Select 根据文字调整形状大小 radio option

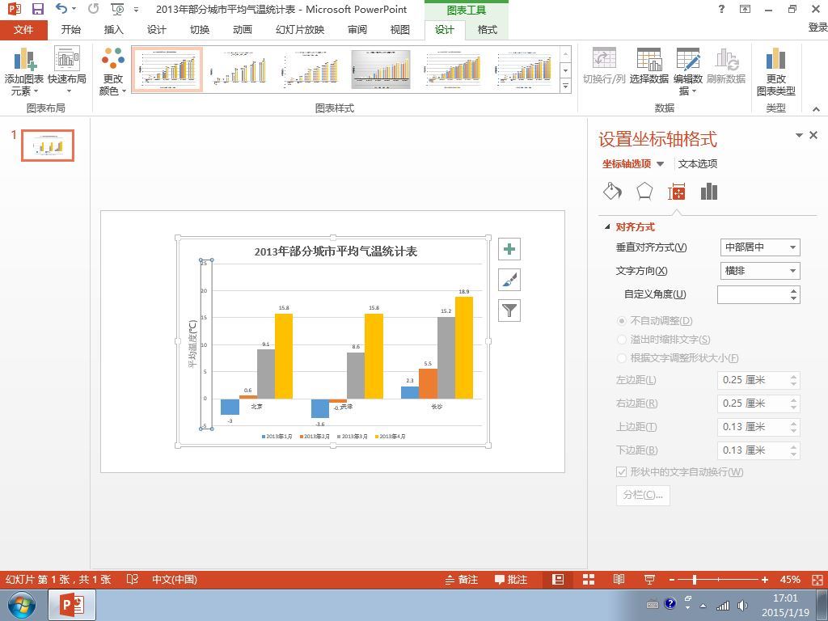click(x=622, y=358)
